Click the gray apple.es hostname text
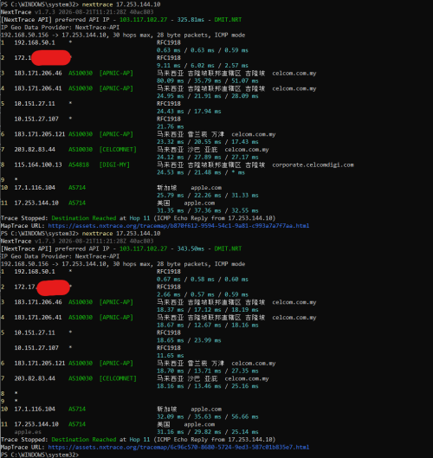This screenshot has width=433, height=458. [x=28, y=432]
